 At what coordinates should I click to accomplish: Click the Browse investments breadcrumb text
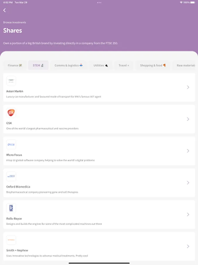[15, 22]
